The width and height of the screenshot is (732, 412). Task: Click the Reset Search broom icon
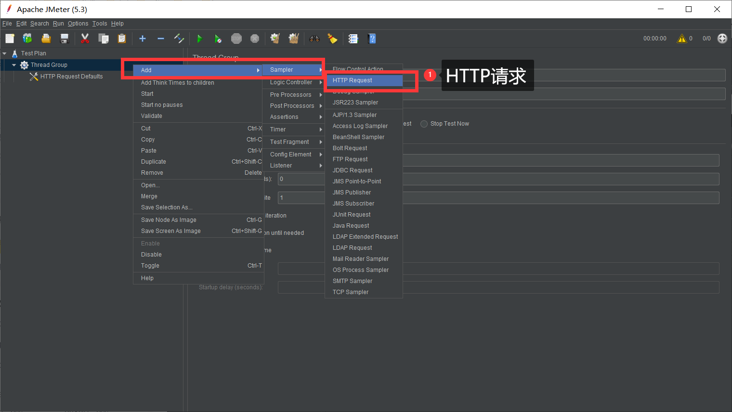tap(332, 39)
